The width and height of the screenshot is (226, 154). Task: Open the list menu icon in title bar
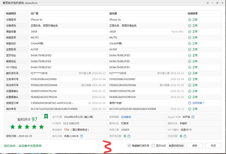pyautogui.click(x=207, y=3)
